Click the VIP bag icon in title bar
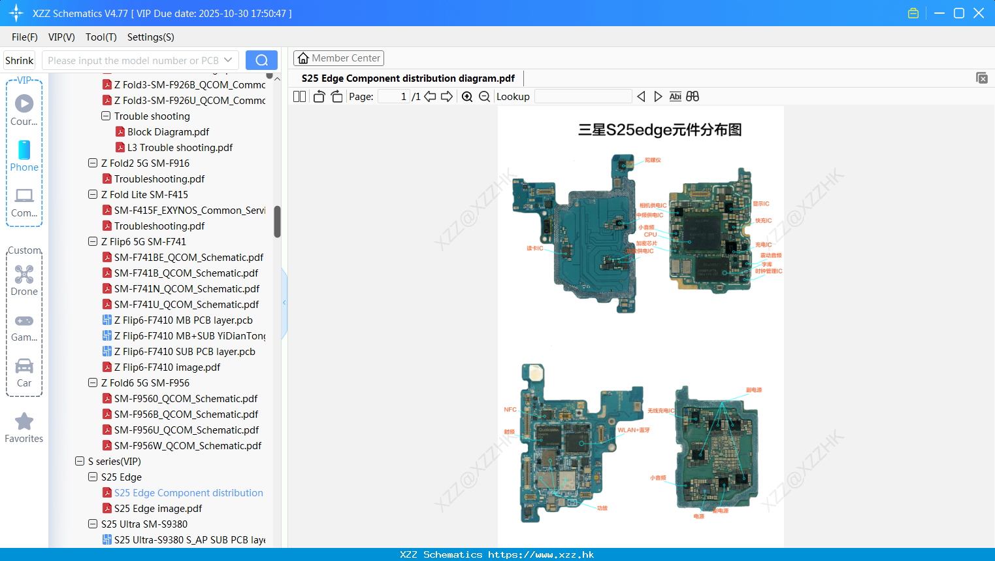 tap(913, 13)
